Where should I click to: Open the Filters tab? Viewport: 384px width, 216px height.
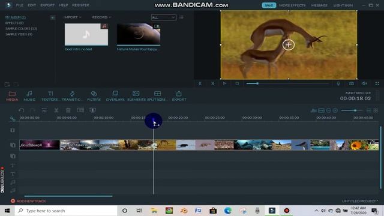pyautogui.click(x=94, y=96)
